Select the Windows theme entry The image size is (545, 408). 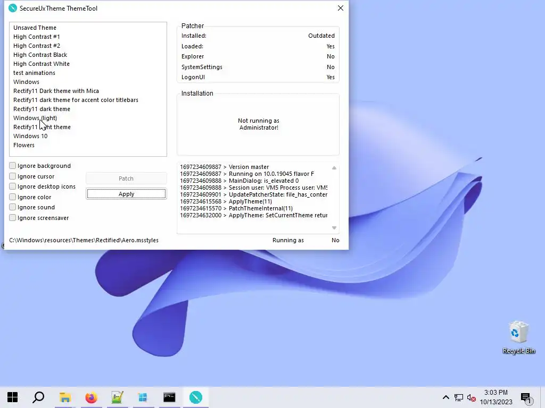coord(27,82)
